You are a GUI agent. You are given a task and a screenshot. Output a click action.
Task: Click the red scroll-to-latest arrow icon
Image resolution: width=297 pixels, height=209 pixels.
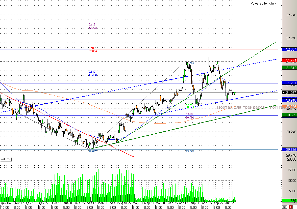(291, 207)
